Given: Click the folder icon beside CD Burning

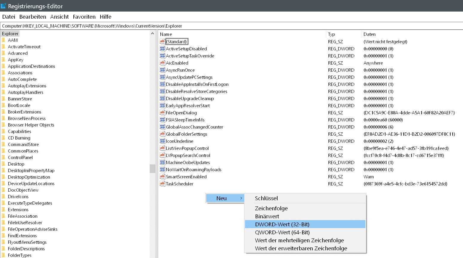Looking at the screenshot, I should [4, 138].
